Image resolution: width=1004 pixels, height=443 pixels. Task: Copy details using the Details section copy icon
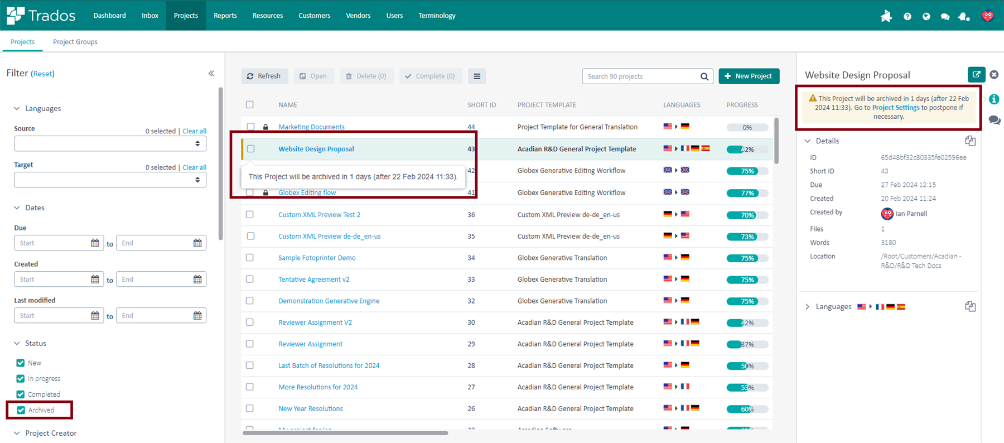971,141
